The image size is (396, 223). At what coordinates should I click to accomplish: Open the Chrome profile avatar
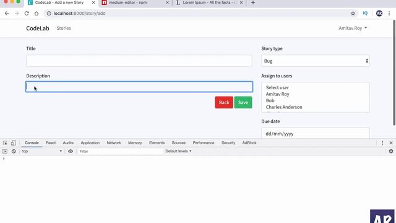379,14
